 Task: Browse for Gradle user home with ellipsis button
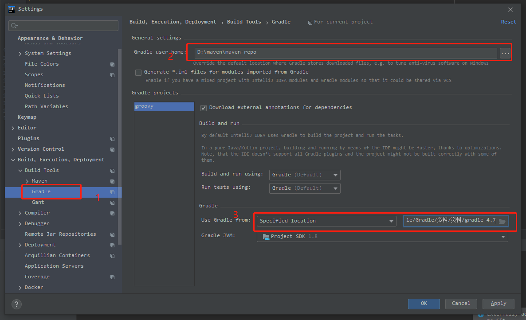(505, 53)
